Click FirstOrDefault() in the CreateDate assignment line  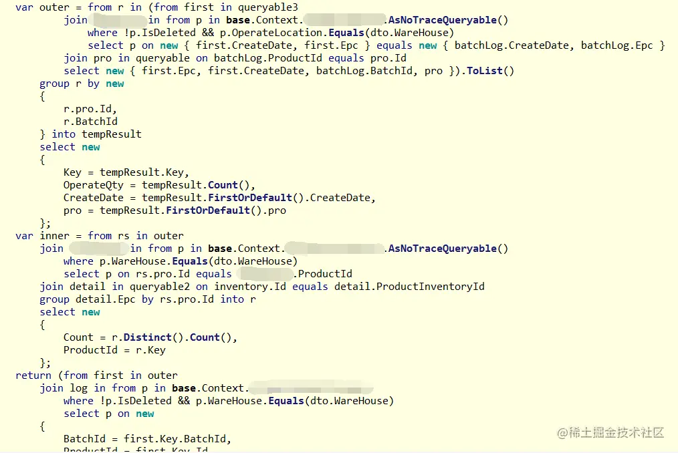pos(256,198)
